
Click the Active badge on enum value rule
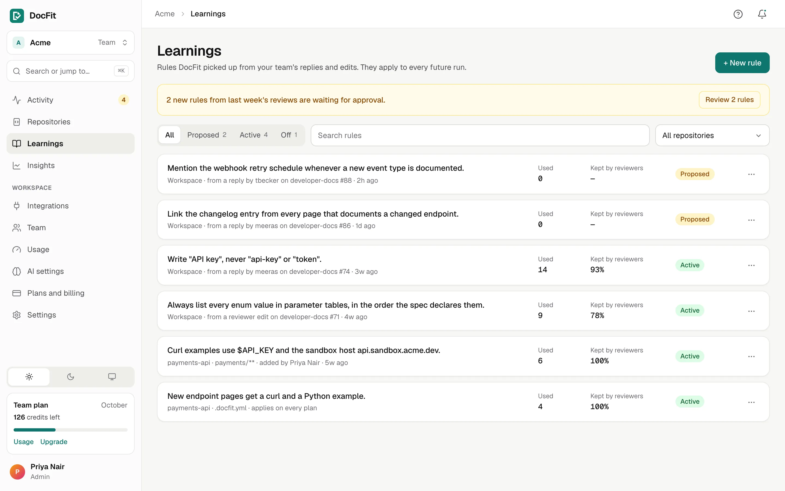(690, 310)
